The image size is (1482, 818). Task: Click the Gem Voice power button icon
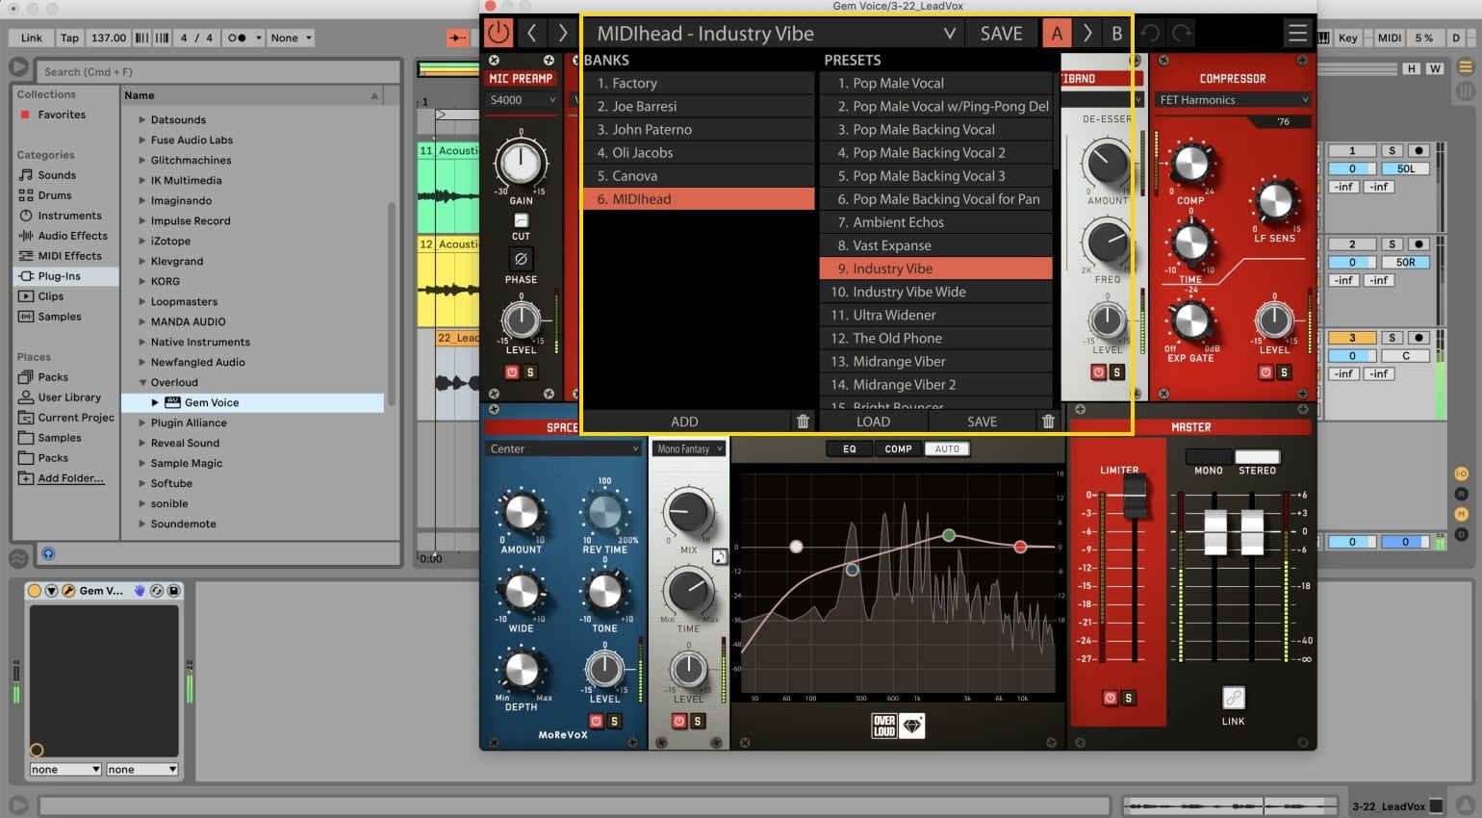tap(498, 33)
